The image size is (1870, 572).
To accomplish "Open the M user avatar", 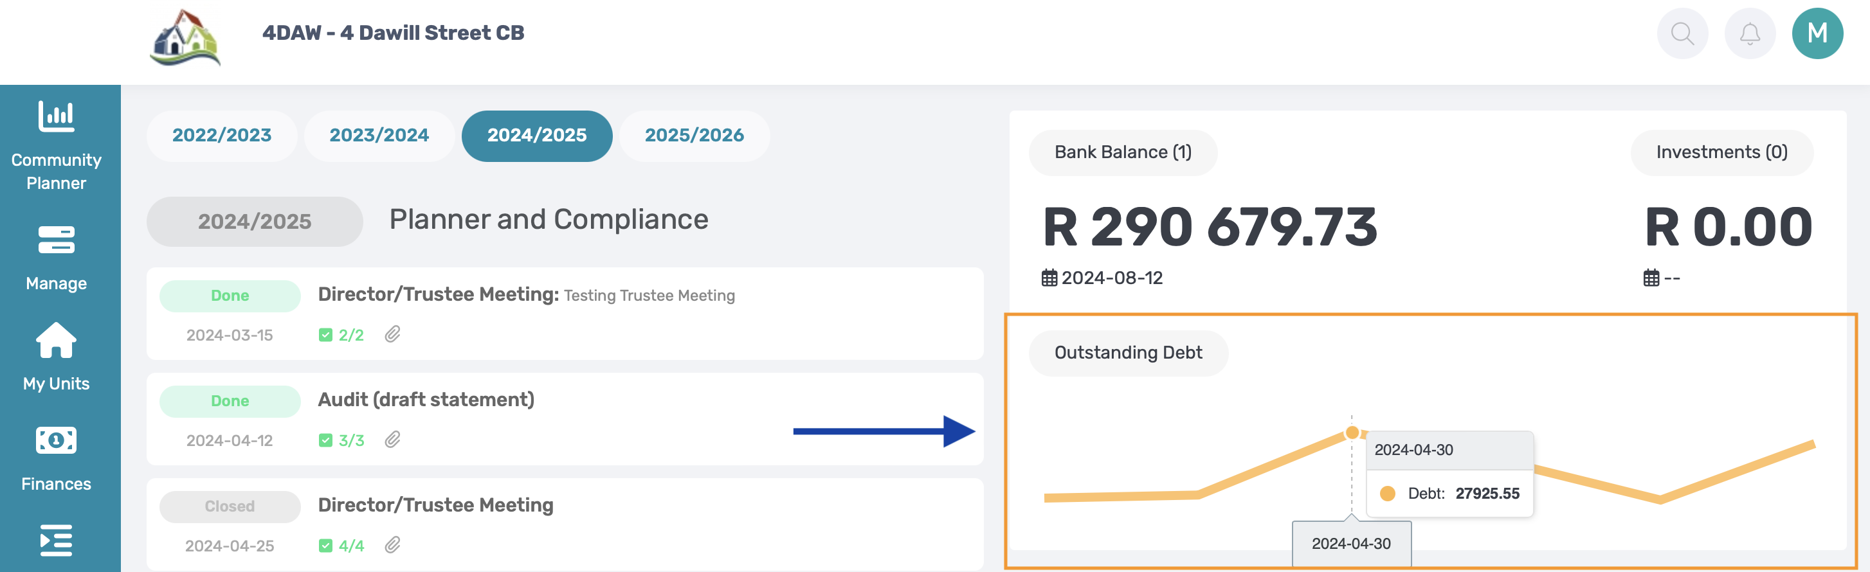I will (x=1817, y=33).
